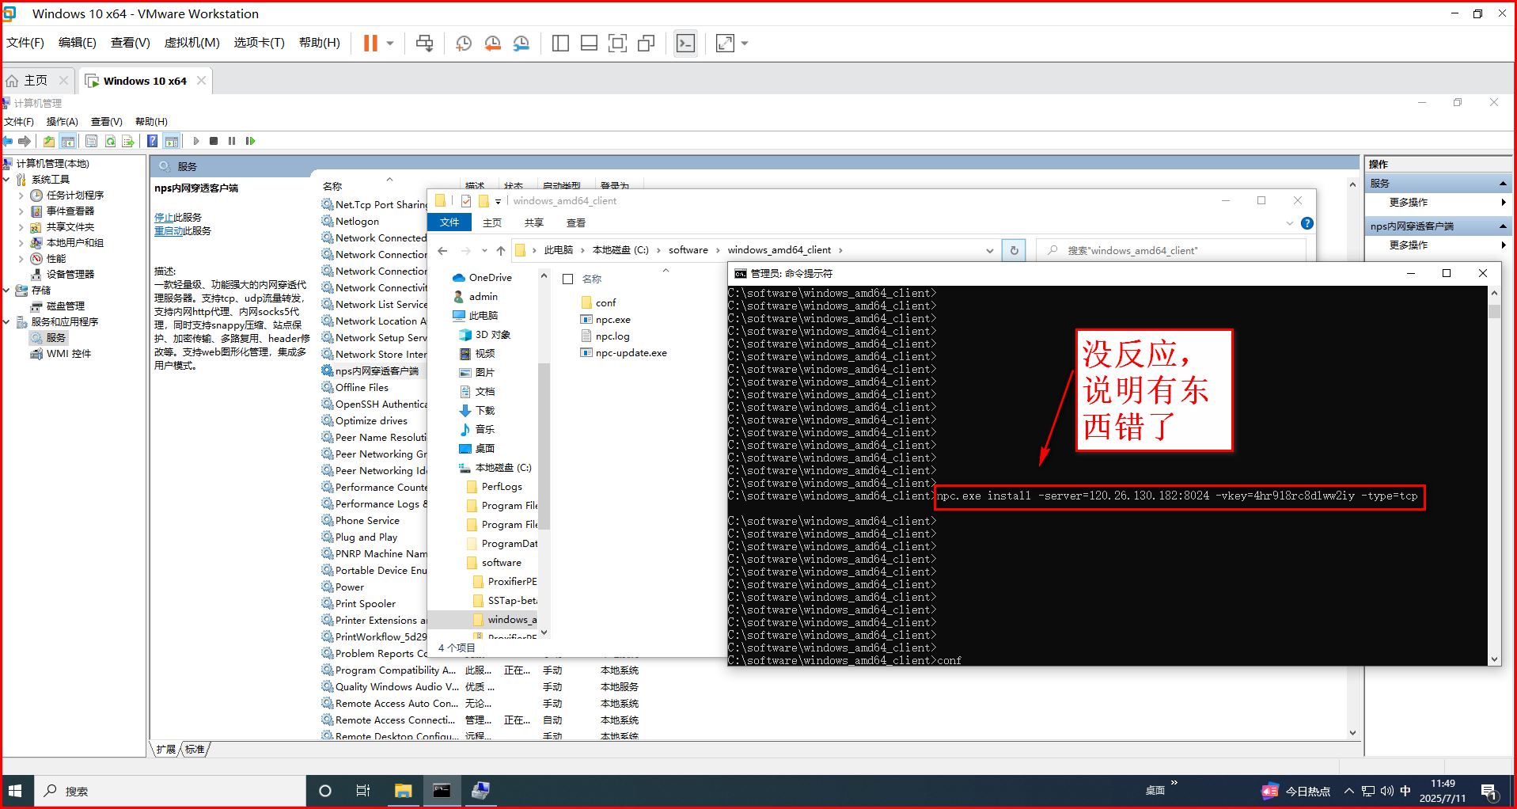Viewport: 1517px width, 809px height.
Task: Expand 更多操作 under the 服务 actions header
Action: coord(1439,203)
